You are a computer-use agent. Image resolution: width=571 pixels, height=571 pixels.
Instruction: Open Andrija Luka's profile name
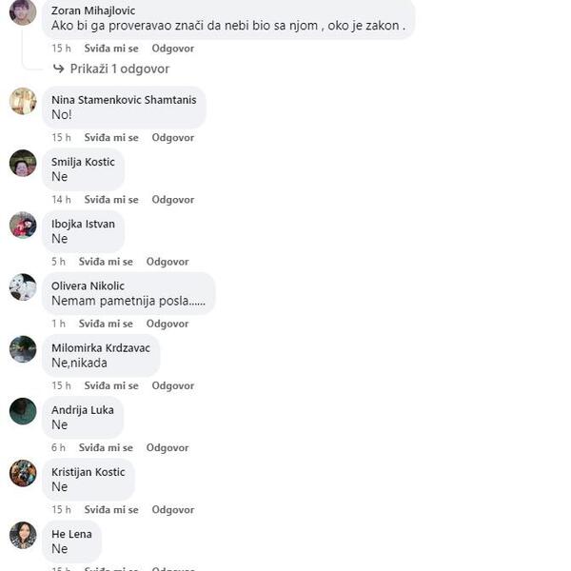pyautogui.click(x=83, y=409)
